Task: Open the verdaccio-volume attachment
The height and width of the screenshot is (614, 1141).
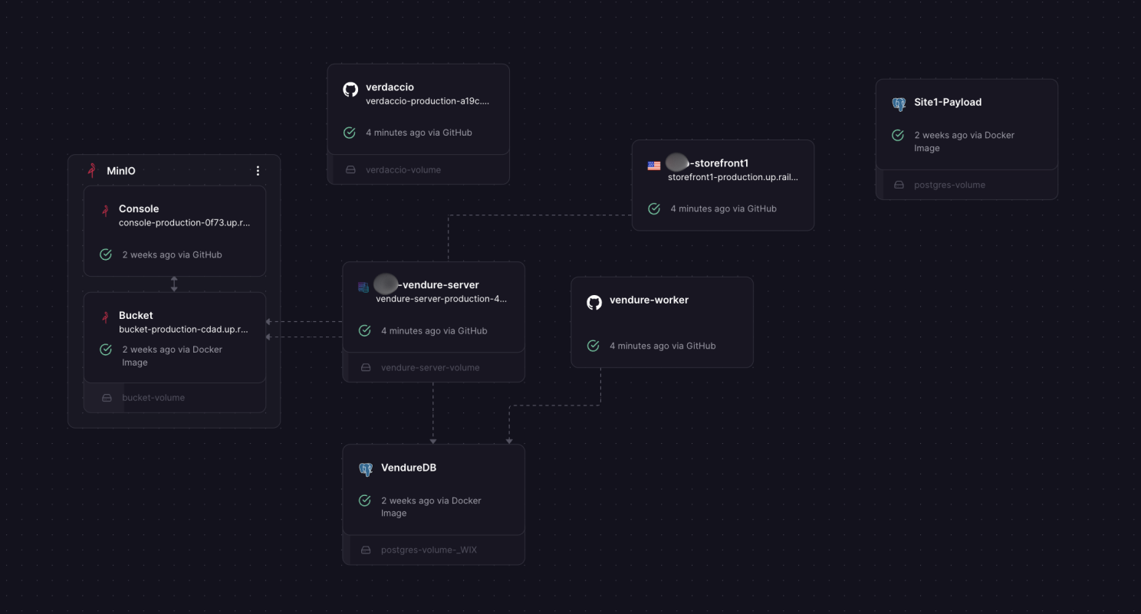Action: (x=403, y=169)
